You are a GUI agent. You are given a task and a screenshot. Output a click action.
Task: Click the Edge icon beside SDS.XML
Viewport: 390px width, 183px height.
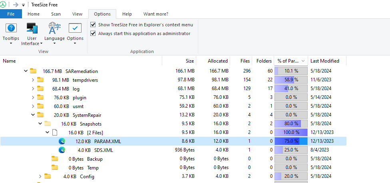coord(62,150)
